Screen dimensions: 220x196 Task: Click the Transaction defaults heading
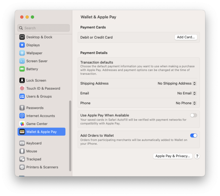tap(97, 62)
